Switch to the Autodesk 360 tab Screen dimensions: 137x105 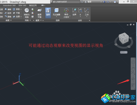pos(9,5)
